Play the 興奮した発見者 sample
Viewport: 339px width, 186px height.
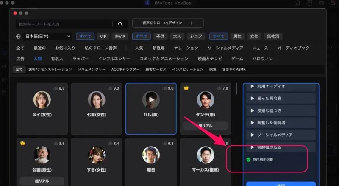[x=252, y=123]
